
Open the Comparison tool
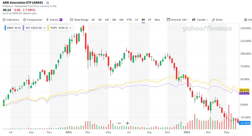pos(33,20)
